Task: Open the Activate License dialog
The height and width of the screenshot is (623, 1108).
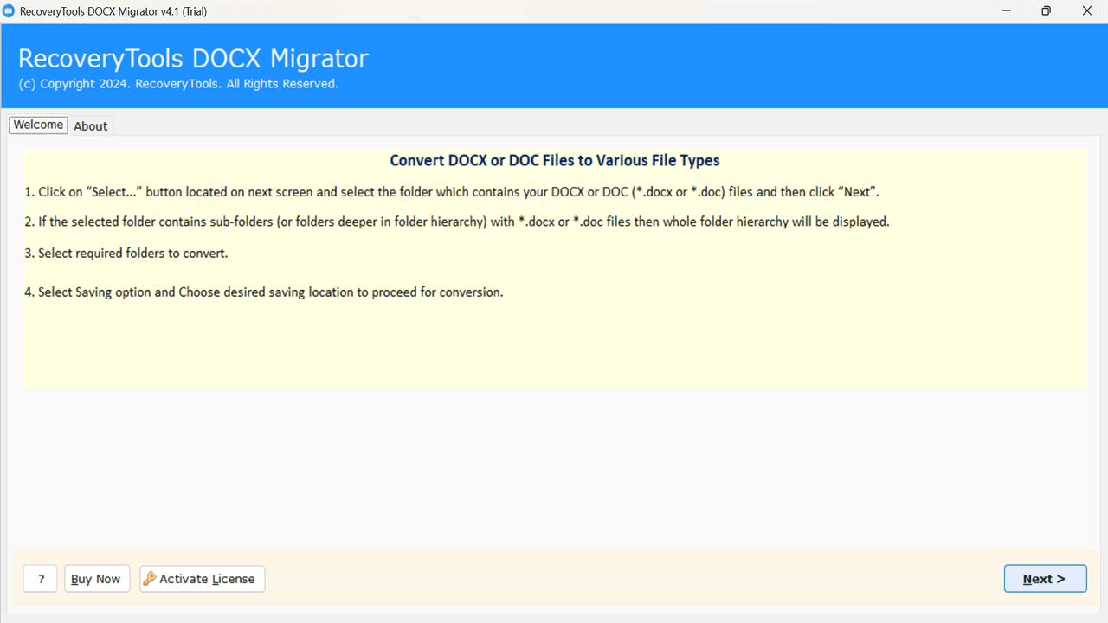Action: coord(203,579)
